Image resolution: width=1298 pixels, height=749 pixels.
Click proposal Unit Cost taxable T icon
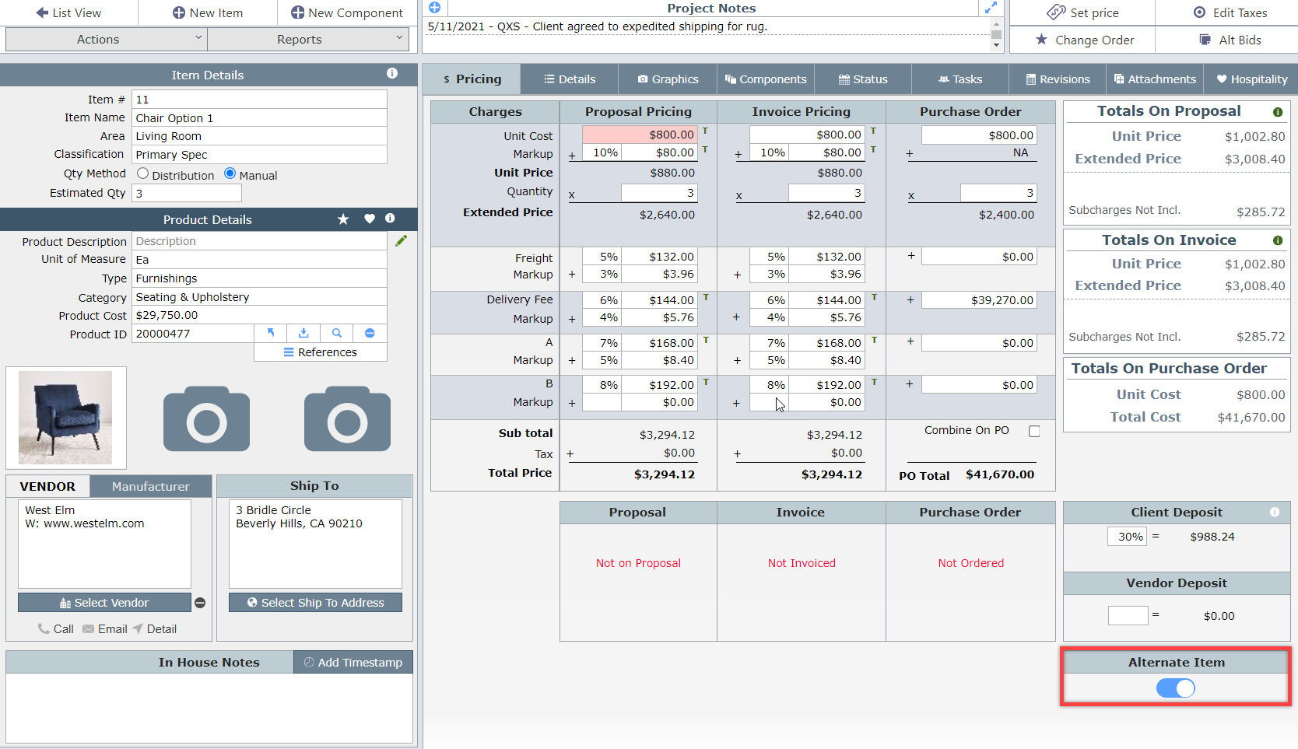pos(705,131)
